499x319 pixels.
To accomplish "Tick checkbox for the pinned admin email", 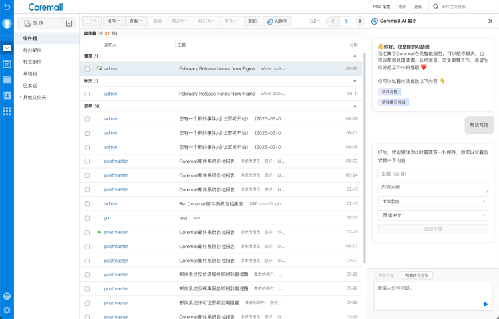I will coord(87,68).
